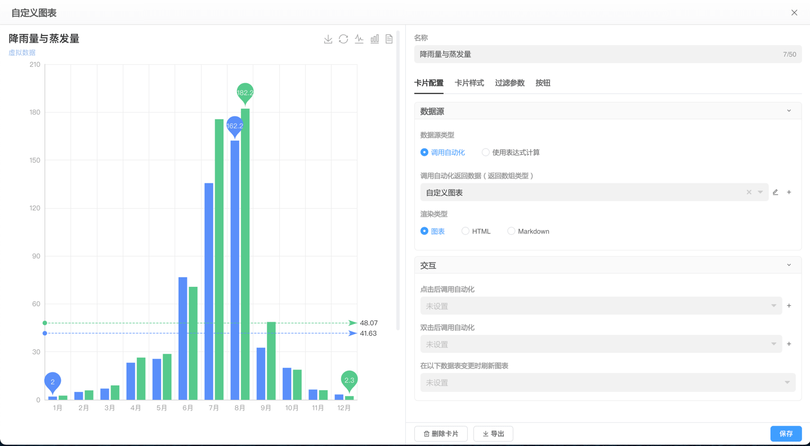Click the 删除卡片 button
The width and height of the screenshot is (810, 446).
(441, 434)
